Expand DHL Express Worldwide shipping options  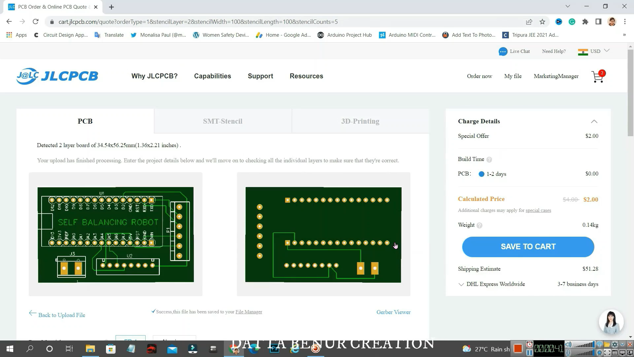[x=461, y=284]
